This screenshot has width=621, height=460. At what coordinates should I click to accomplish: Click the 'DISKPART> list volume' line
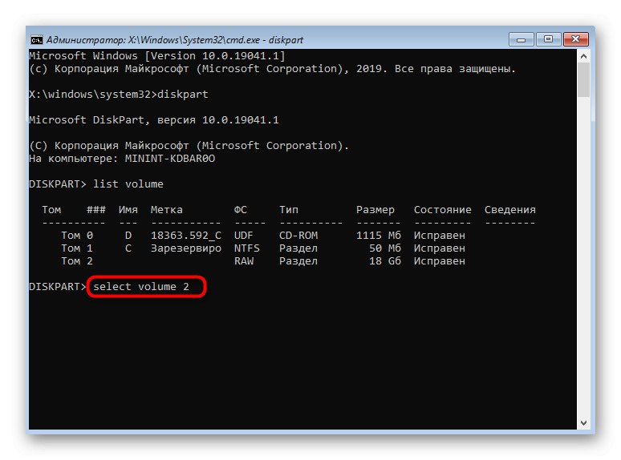pos(96,184)
